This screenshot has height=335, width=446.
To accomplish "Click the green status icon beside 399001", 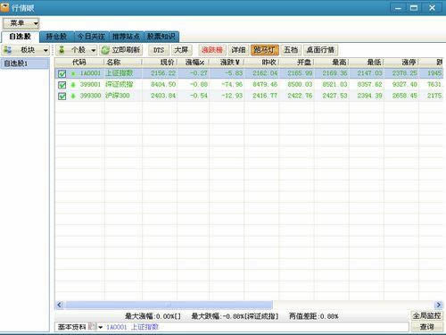I will 73,85.
